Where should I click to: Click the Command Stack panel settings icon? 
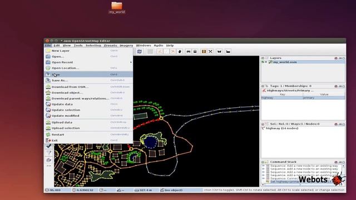click(x=336, y=162)
